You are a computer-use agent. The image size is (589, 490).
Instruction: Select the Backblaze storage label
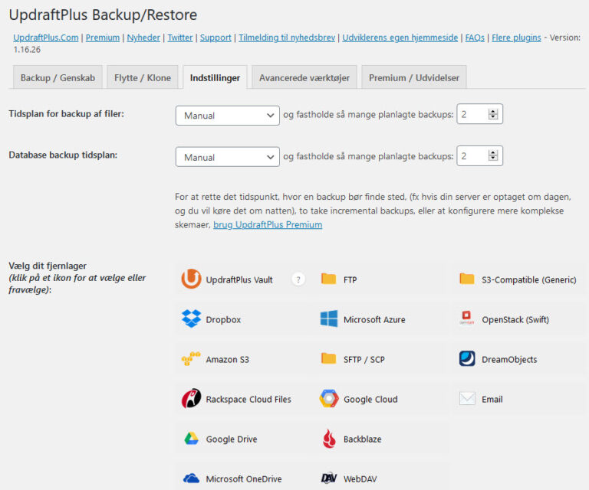pyautogui.click(x=363, y=439)
